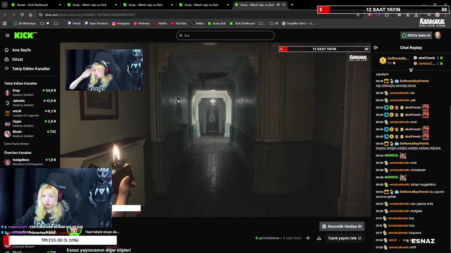Click the clip video player

pyautogui.click(x=215, y=130)
